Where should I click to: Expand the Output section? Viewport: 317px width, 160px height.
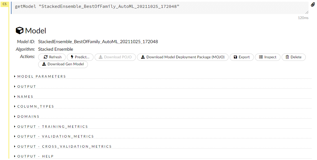(x=27, y=87)
